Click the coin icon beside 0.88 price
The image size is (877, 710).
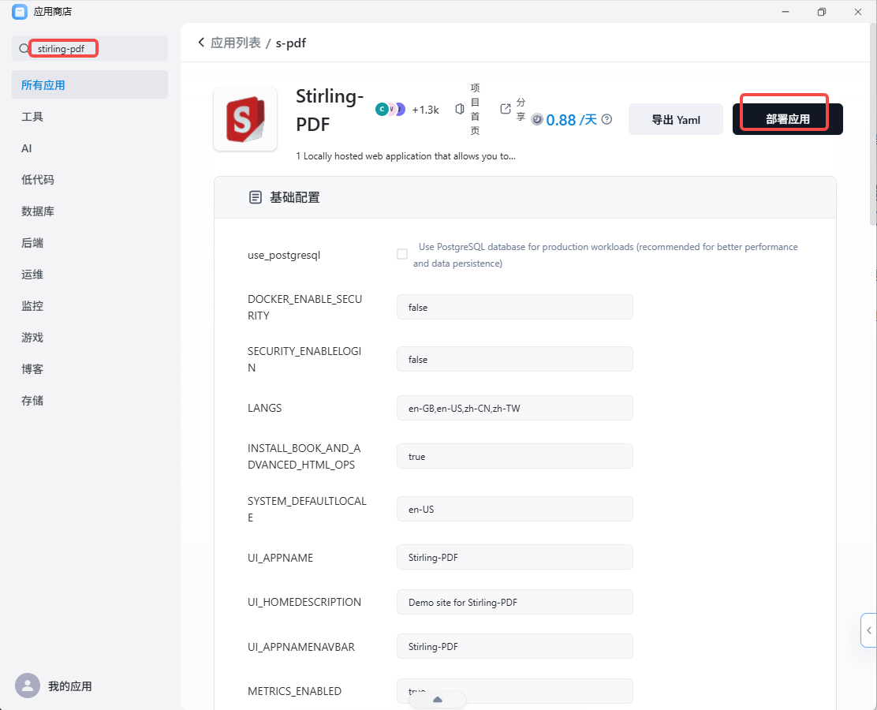coord(537,119)
